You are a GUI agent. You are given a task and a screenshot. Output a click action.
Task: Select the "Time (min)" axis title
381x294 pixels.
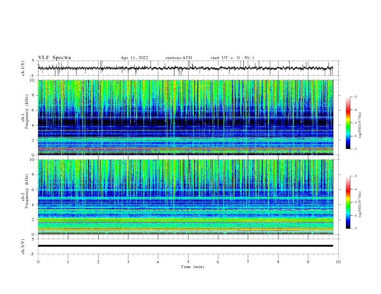tap(192, 267)
